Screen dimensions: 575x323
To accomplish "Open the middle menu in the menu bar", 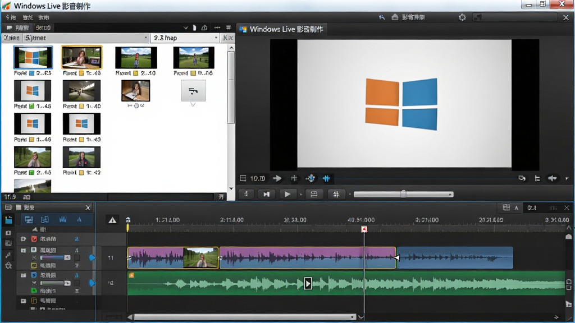I will click(x=28, y=17).
